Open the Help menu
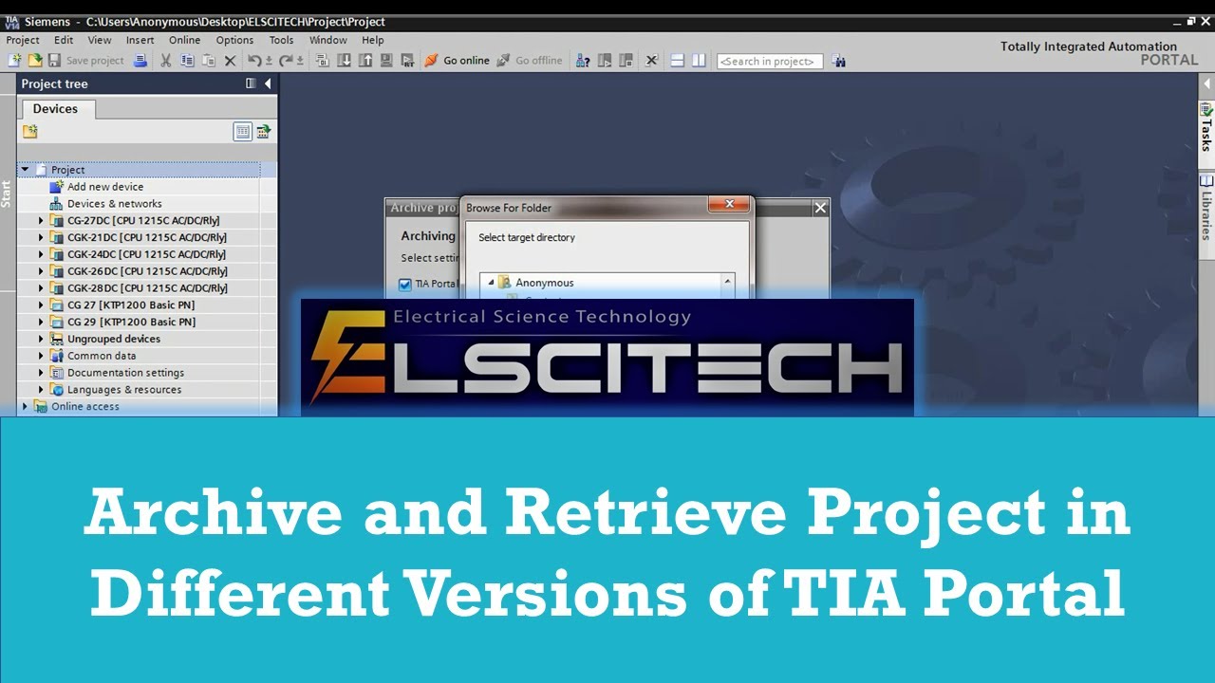1215x683 pixels. click(373, 40)
